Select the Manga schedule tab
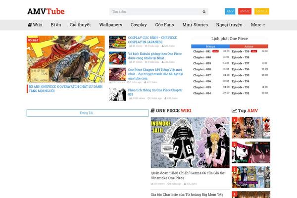 (x=210, y=47)
